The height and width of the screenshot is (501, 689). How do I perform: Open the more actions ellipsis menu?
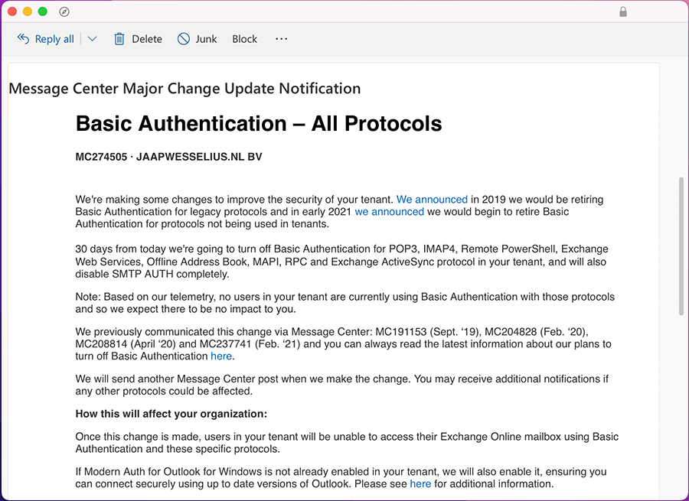coord(281,39)
